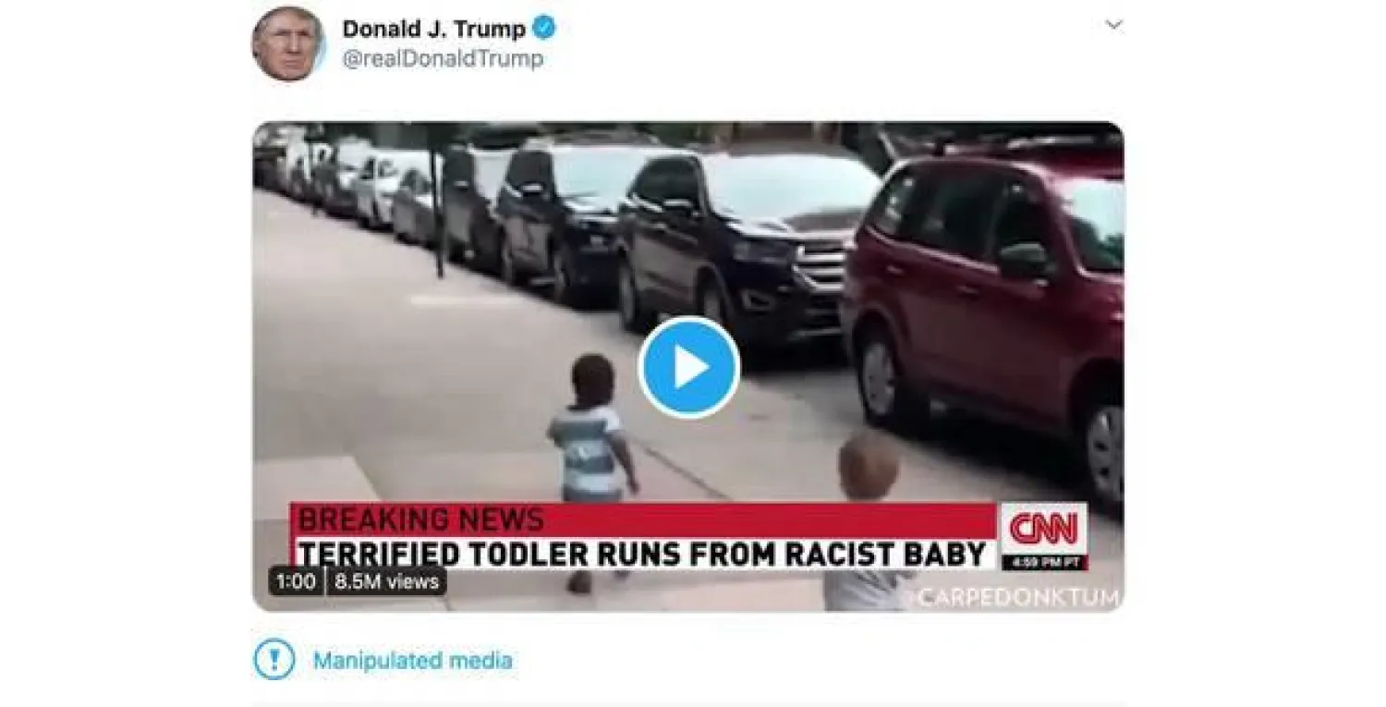The width and height of the screenshot is (1386, 707).
Task: Open the tweet options chevron dropdown
Action: 1113,25
